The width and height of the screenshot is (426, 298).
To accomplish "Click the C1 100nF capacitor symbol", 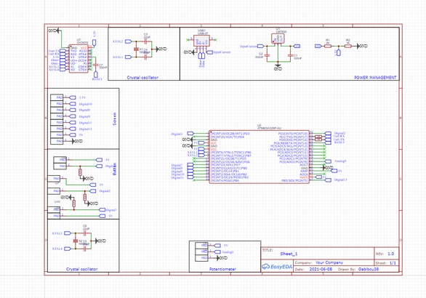I will (x=290, y=55).
